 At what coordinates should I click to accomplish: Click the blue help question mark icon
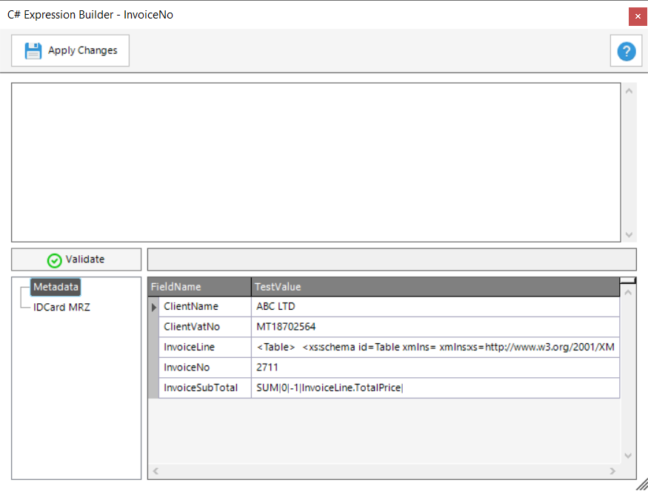627,51
